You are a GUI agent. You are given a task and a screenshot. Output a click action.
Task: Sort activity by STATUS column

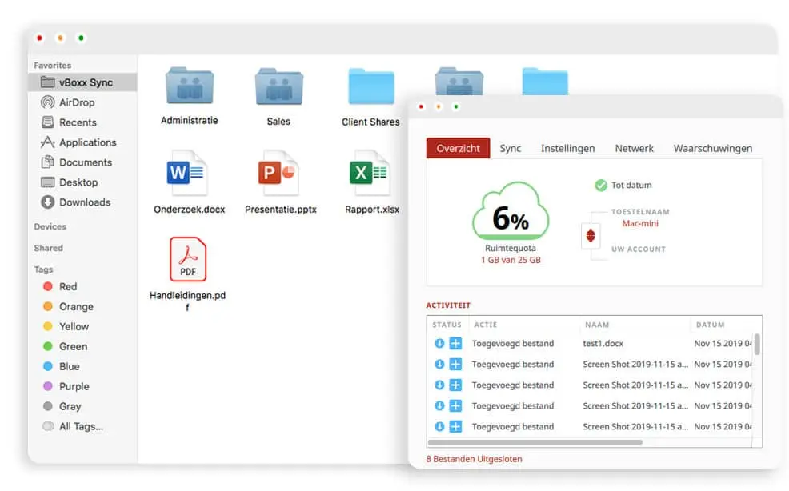[447, 325]
